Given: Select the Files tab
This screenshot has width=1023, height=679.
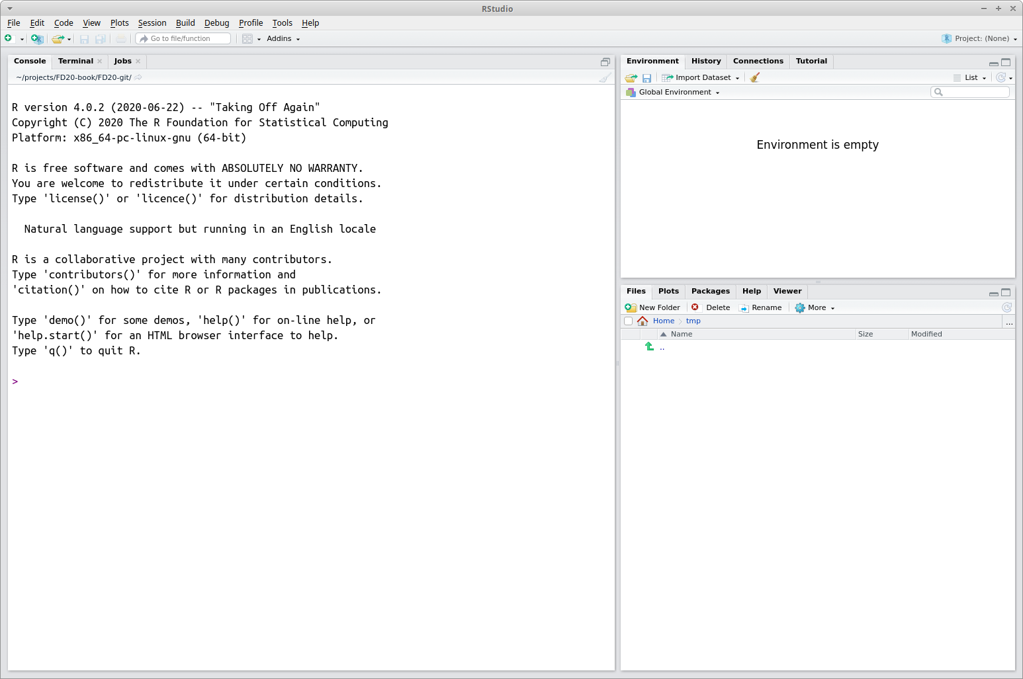Looking at the screenshot, I should pyautogui.click(x=636, y=291).
